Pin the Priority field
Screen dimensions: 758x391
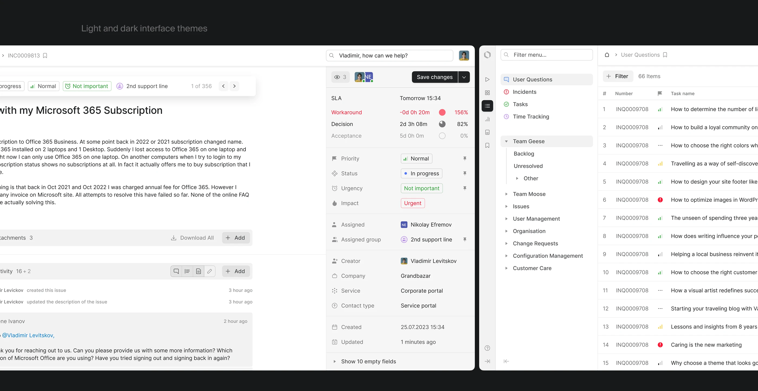point(465,158)
